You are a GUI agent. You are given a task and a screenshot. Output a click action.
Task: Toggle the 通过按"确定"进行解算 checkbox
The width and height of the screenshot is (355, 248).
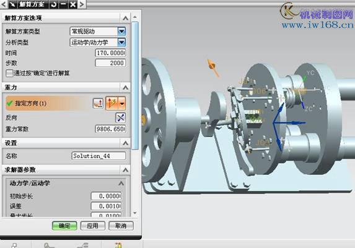point(9,73)
